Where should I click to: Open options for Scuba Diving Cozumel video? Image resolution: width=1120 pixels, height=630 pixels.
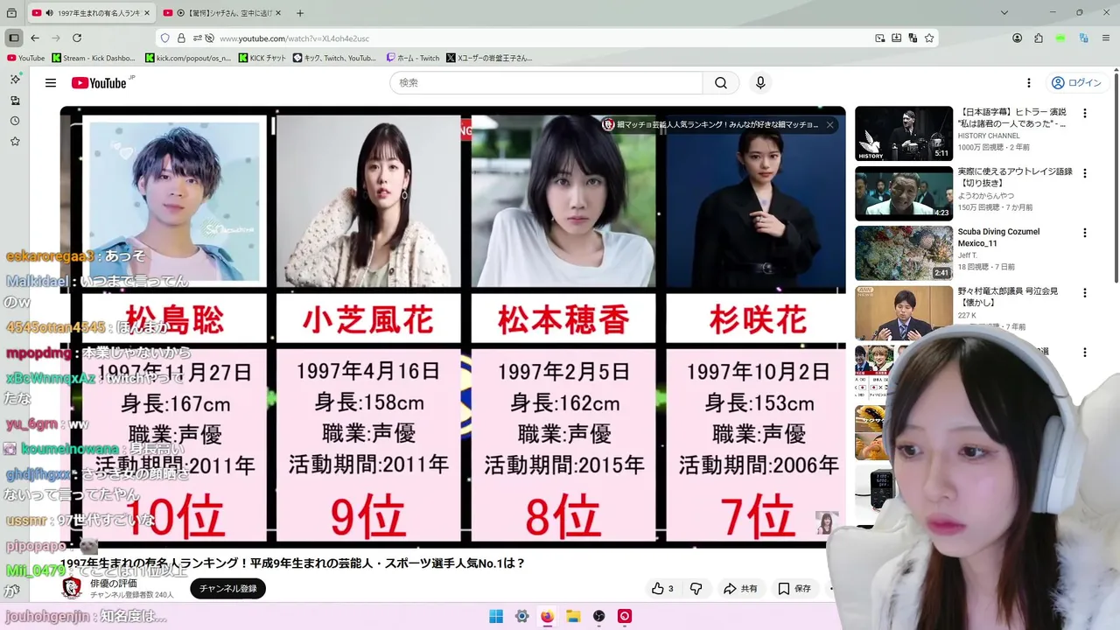[x=1085, y=233]
